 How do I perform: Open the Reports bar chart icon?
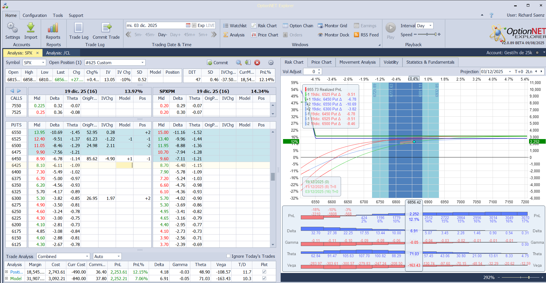(x=53, y=28)
